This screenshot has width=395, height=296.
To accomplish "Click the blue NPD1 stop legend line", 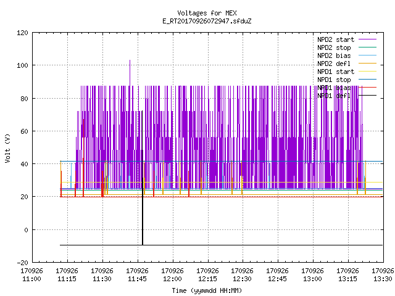I will [367, 80].
